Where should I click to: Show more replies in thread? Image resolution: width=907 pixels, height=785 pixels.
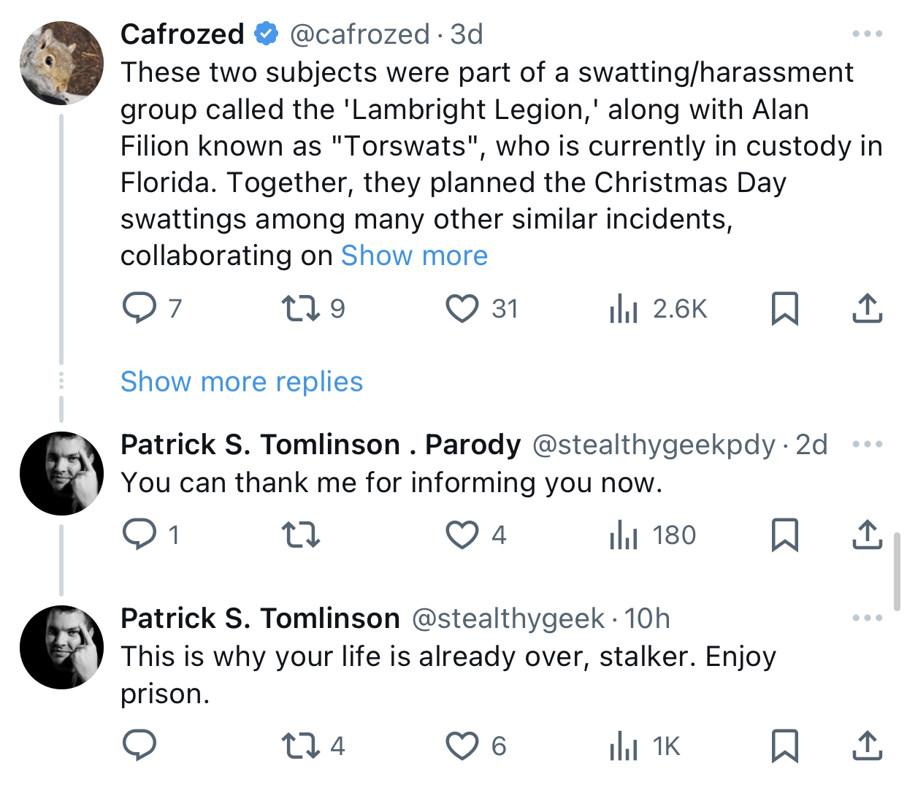point(242,381)
